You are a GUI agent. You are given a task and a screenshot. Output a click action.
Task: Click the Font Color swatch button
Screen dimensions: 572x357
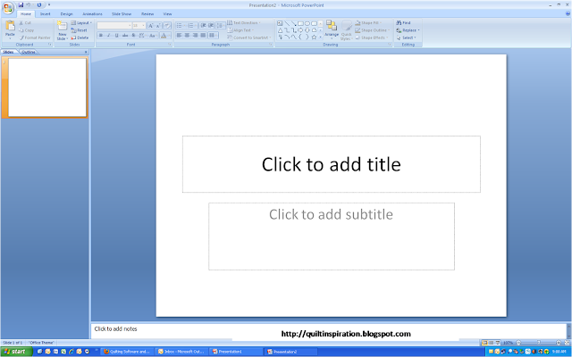coord(164,36)
